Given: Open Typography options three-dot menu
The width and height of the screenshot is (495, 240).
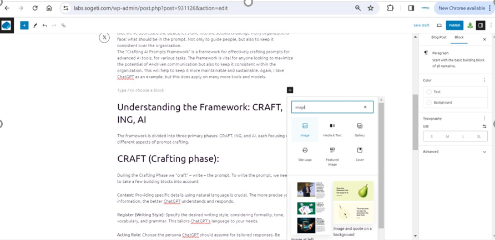Looking at the screenshot, I should coord(484,119).
